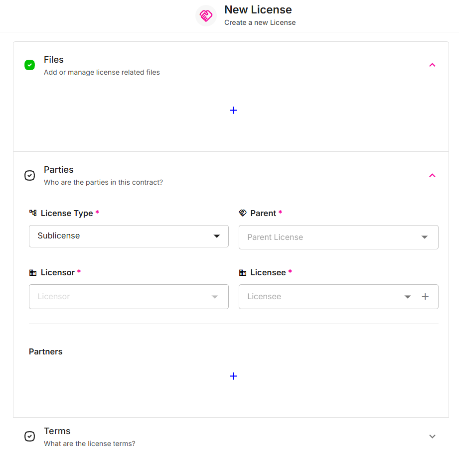Collapse the Files section with its chevron
Viewport: 459px width, 452px height.
tap(432, 65)
